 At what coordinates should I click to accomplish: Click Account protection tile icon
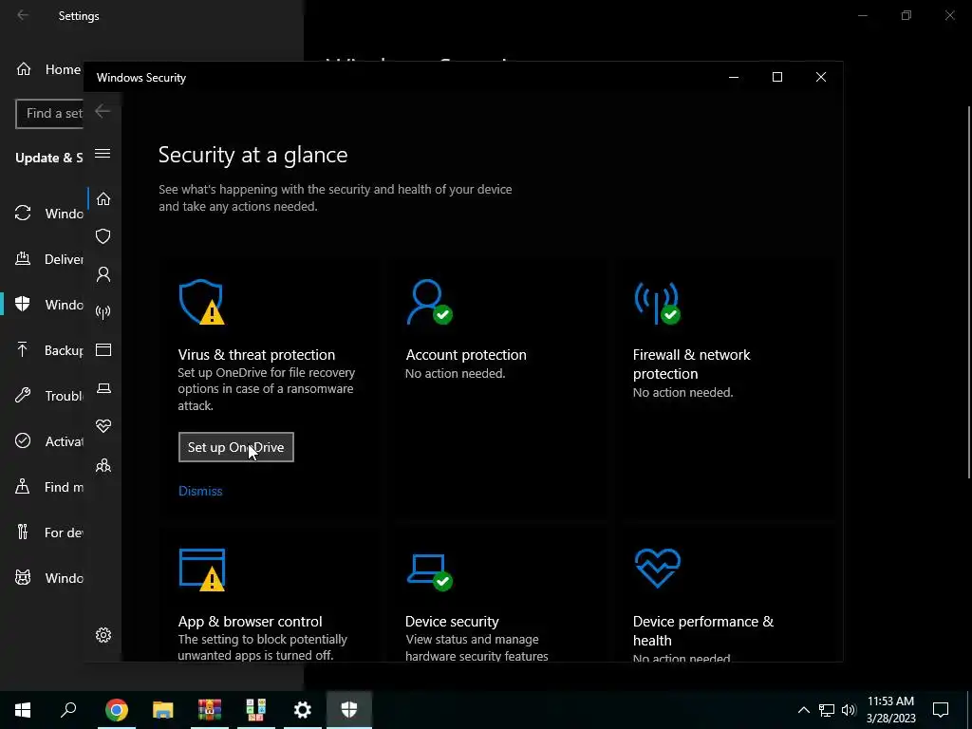coord(429,302)
